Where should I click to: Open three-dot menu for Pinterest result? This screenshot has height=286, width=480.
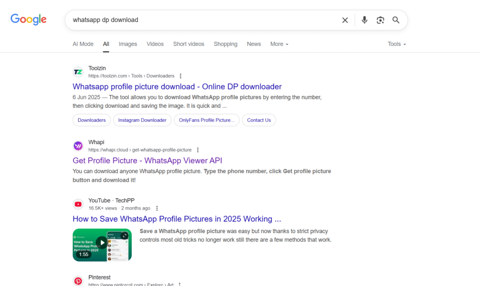pyautogui.click(x=180, y=284)
